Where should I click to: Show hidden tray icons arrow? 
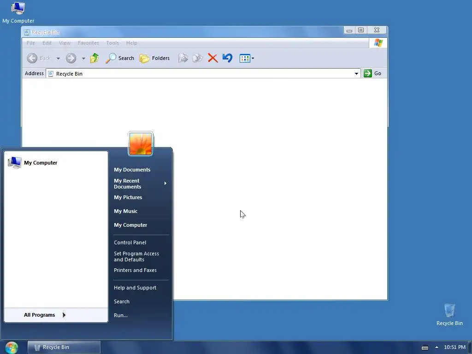click(x=437, y=347)
